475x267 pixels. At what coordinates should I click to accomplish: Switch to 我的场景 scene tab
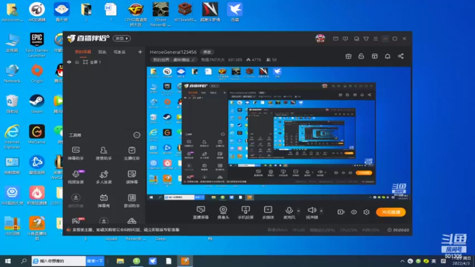point(83,52)
